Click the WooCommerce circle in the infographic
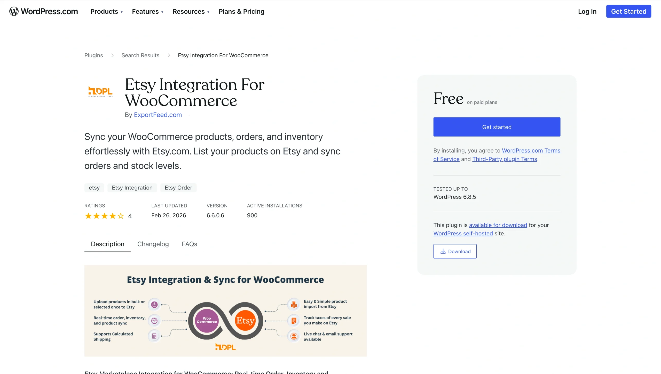The image size is (661, 374). tap(206, 321)
